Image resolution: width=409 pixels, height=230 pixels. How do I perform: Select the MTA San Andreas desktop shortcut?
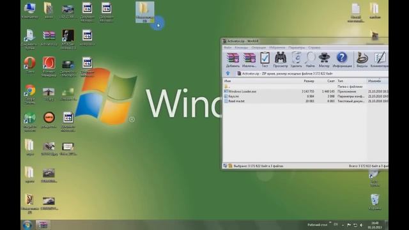pyautogui.click(x=68, y=39)
